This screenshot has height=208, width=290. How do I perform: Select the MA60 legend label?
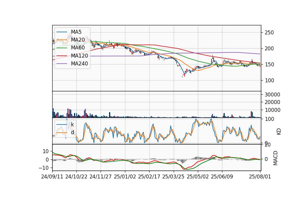click(78, 48)
